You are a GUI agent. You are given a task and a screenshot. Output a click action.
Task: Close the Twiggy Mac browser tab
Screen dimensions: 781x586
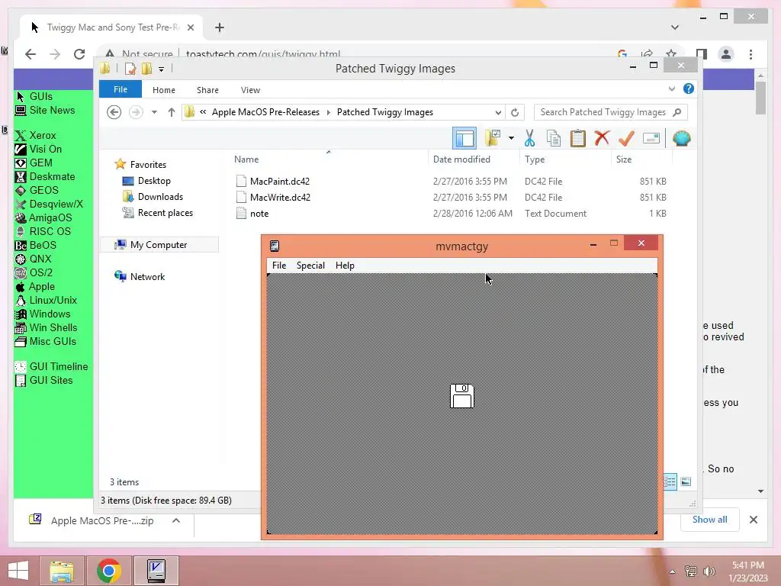pos(190,27)
